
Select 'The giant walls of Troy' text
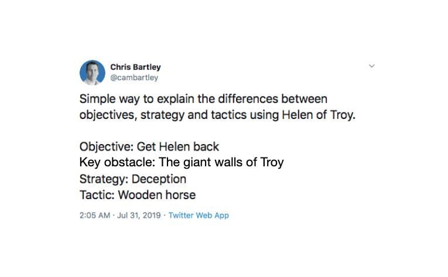(x=221, y=162)
